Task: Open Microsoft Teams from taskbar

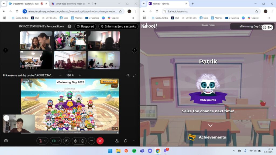Action: point(142,151)
